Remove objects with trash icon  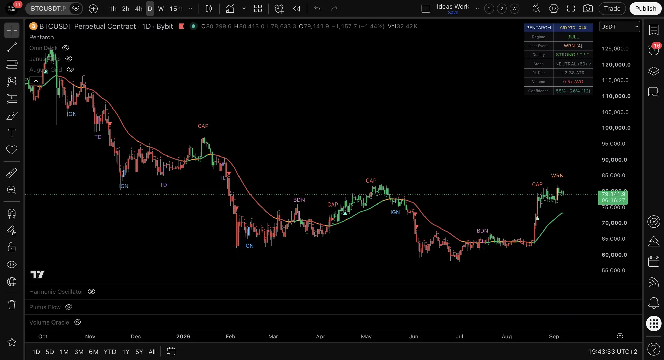coord(12,305)
